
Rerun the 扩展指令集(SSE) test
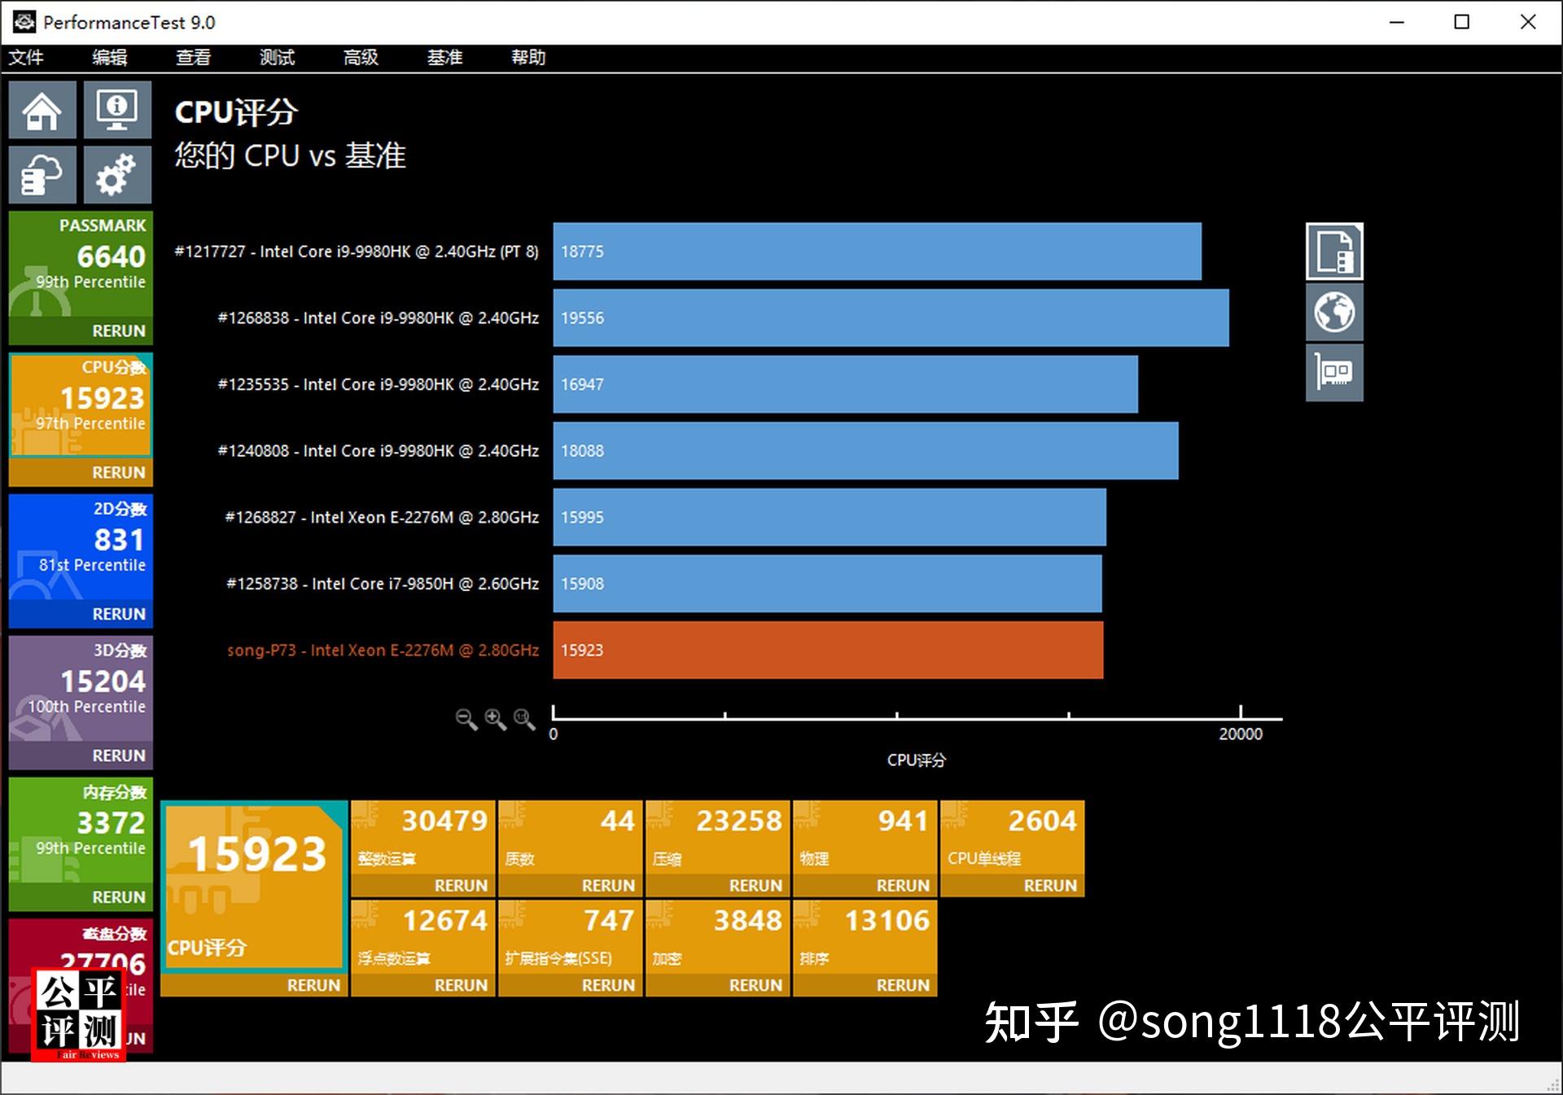571,985
